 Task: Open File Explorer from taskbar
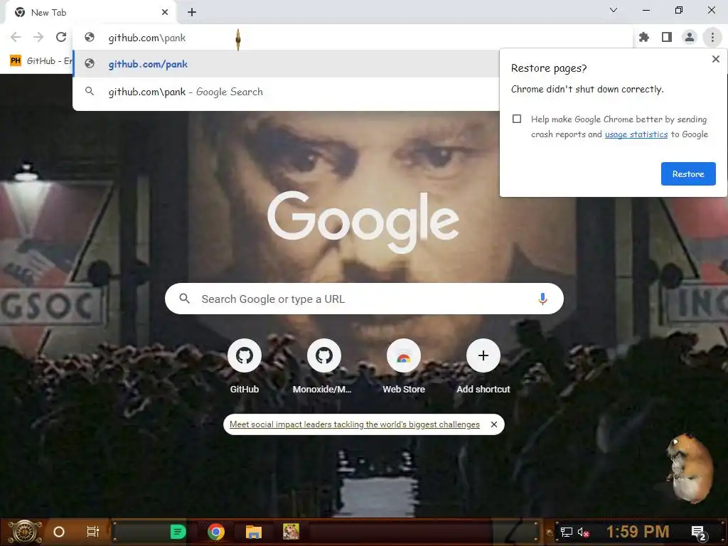click(254, 532)
